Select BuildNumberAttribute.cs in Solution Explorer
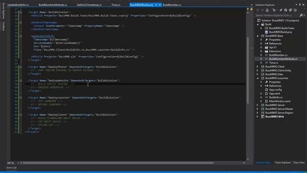307x173 pixels. pos(283,59)
